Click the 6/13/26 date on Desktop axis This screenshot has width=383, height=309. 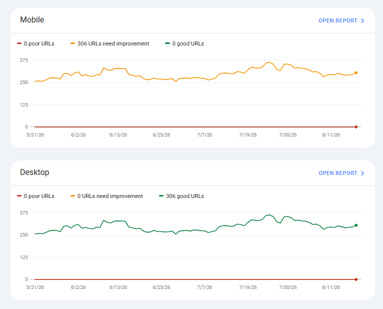click(118, 287)
